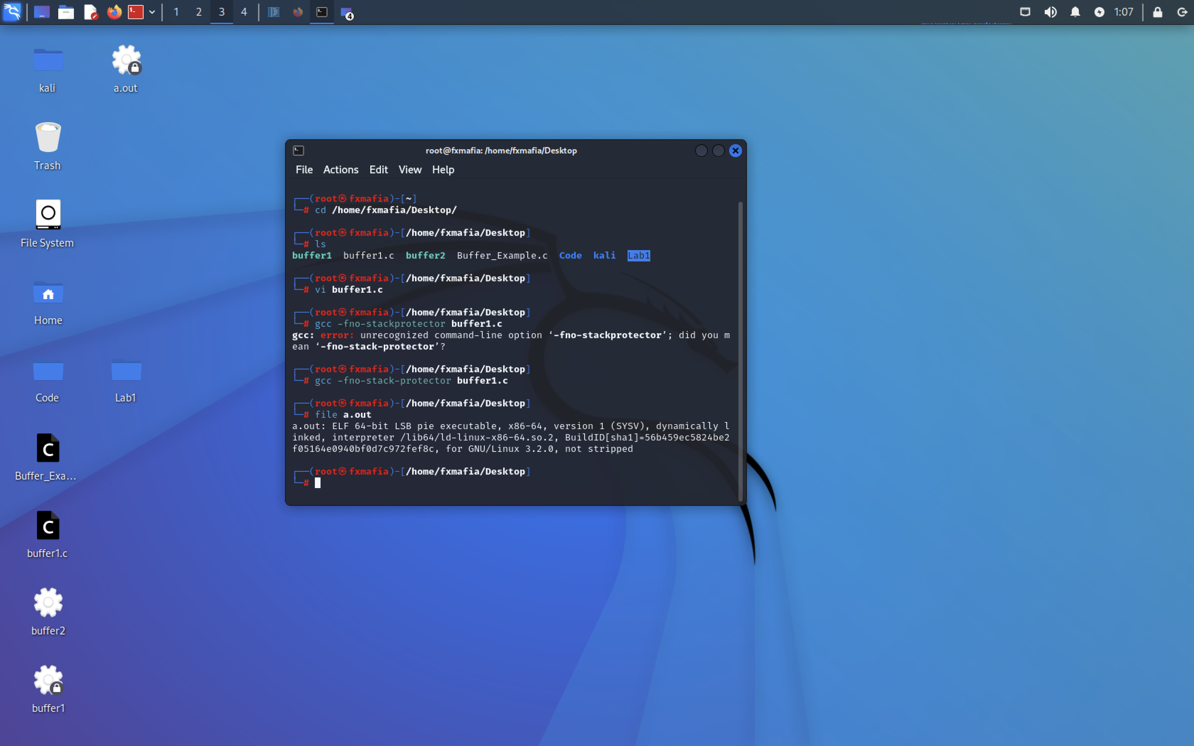
Task: Expand the terminal launcher dropdown arrow
Action: pyautogui.click(x=152, y=12)
